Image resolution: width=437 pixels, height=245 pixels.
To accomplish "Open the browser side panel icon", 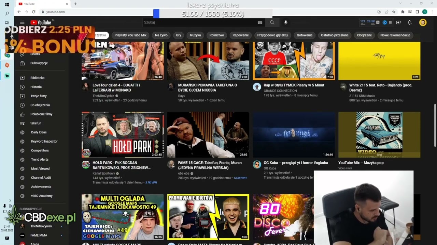I will coord(417,12).
